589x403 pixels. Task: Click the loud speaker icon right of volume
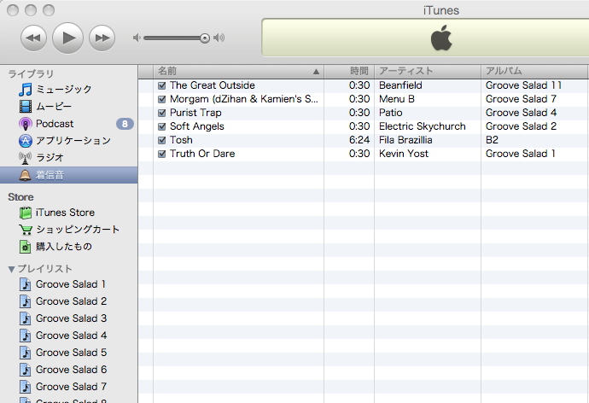click(x=219, y=38)
